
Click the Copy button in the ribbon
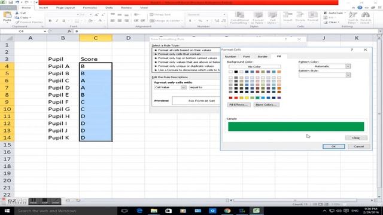(23, 17)
